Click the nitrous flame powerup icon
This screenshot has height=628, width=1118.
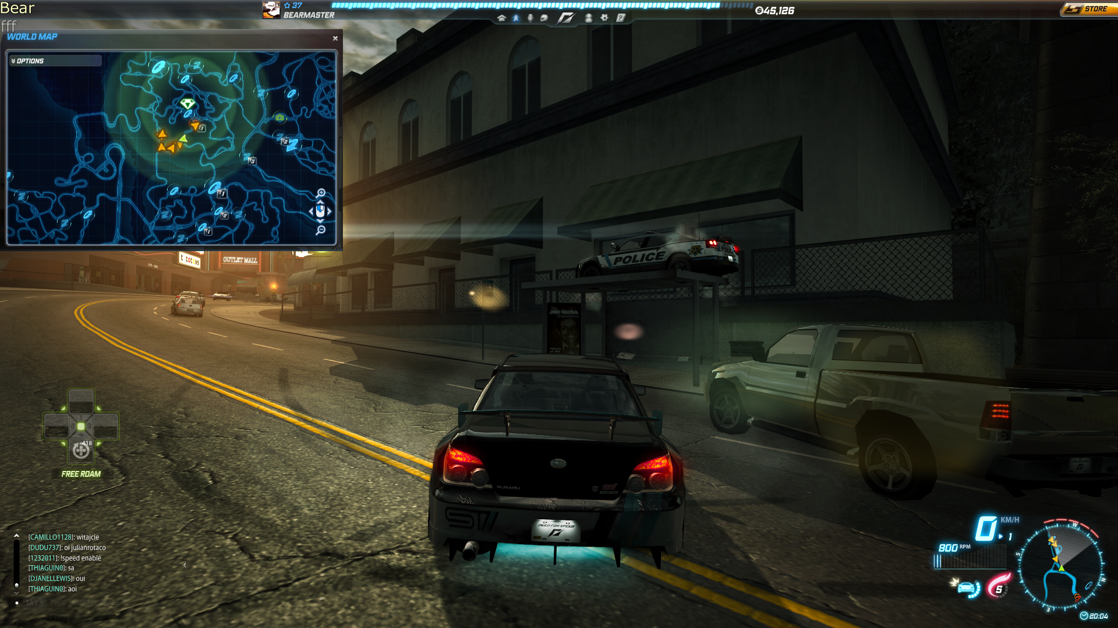[999, 586]
